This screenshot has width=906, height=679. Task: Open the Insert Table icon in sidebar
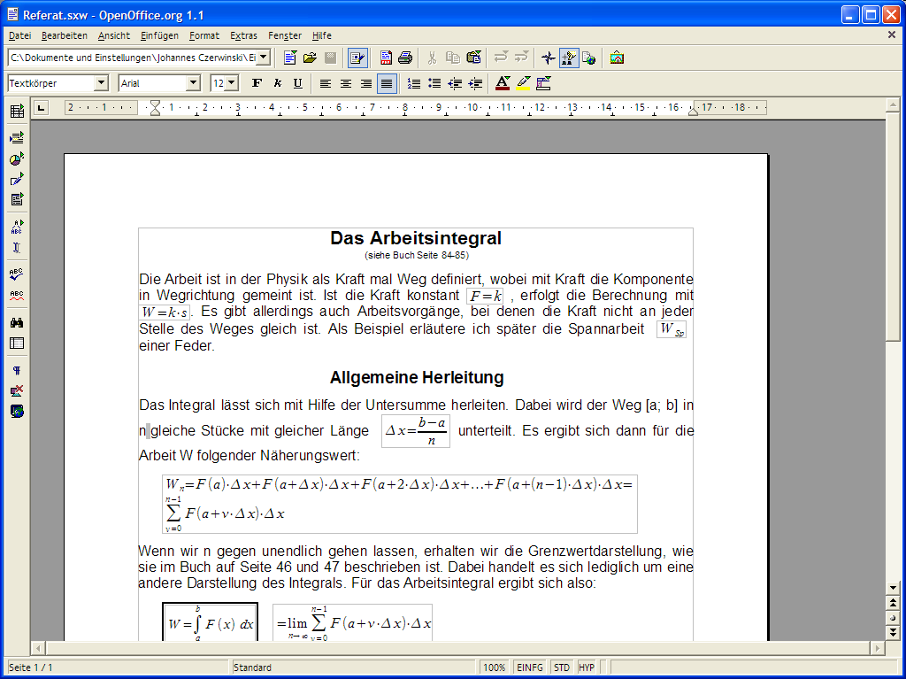[16, 112]
